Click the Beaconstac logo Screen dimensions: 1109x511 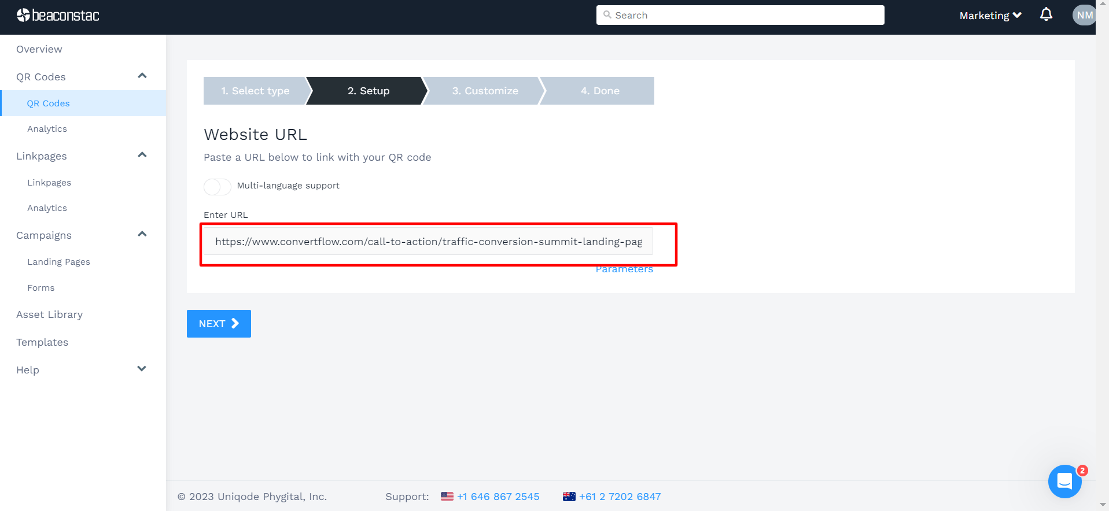point(58,16)
